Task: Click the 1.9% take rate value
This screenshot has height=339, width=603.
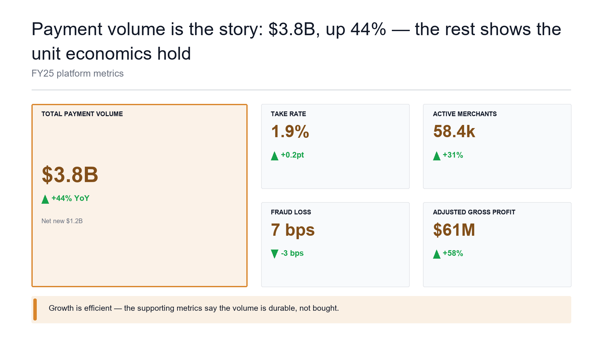Action: coord(290,132)
